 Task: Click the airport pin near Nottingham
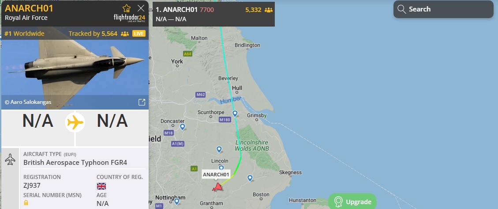pos(176,201)
